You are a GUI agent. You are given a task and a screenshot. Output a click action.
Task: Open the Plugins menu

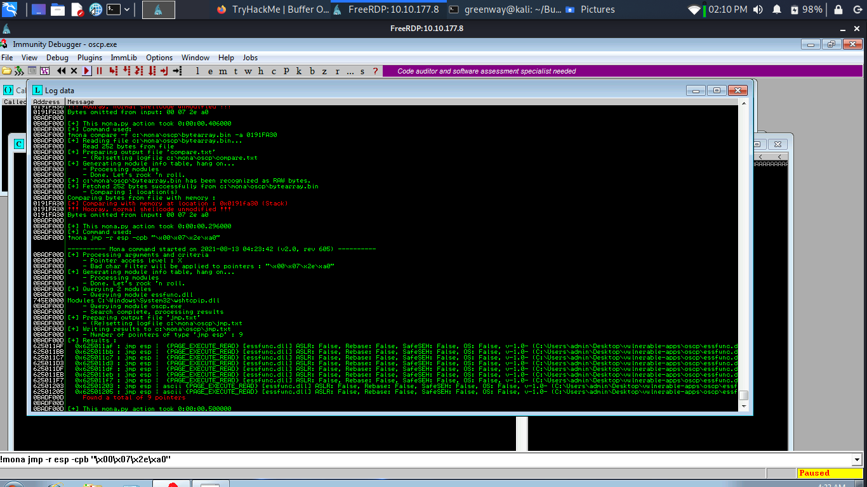coord(89,57)
